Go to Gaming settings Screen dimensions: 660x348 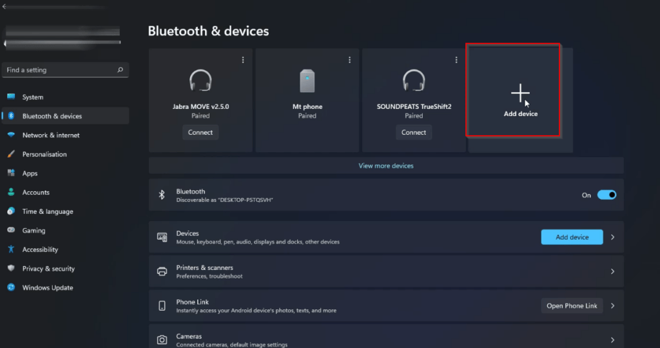[x=65, y=230]
